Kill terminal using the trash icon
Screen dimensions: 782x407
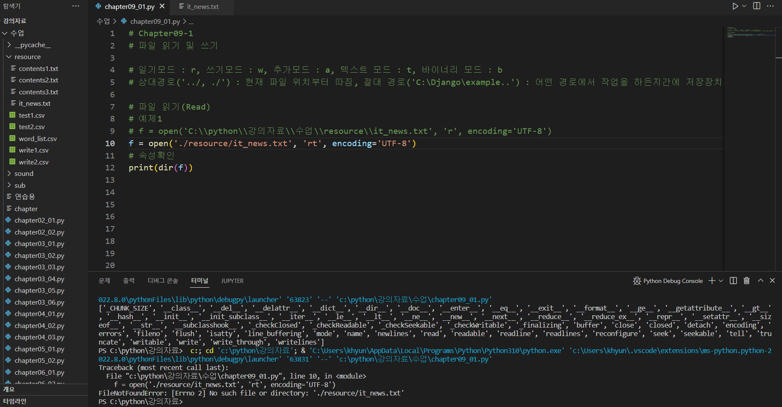click(746, 281)
